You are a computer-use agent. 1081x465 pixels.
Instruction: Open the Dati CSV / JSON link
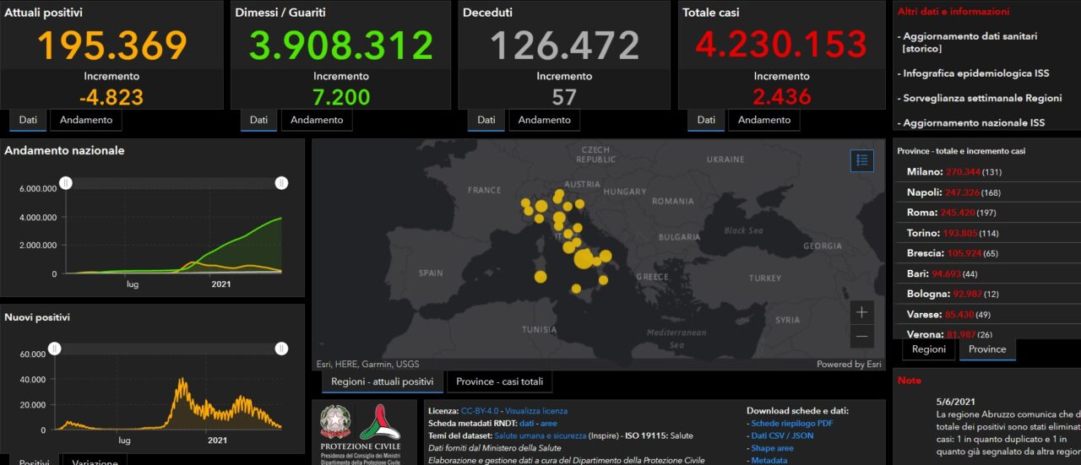point(783,435)
